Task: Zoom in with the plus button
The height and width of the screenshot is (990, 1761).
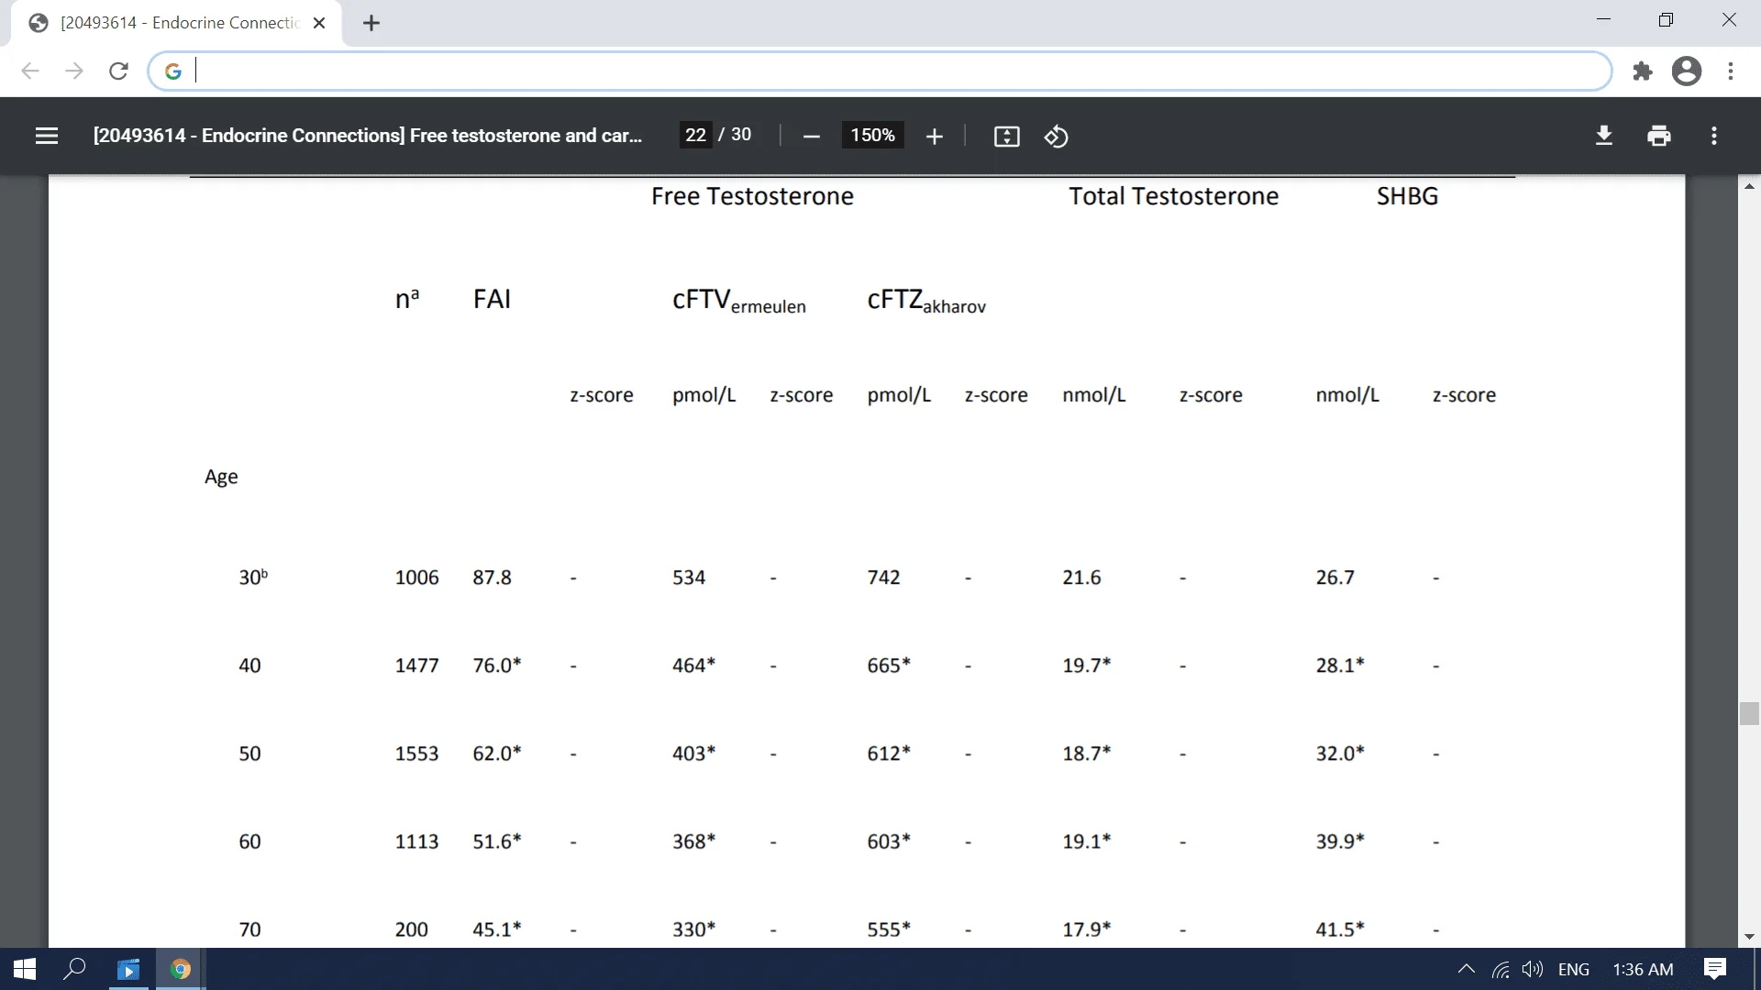Action: pyautogui.click(x=934, y=137)
